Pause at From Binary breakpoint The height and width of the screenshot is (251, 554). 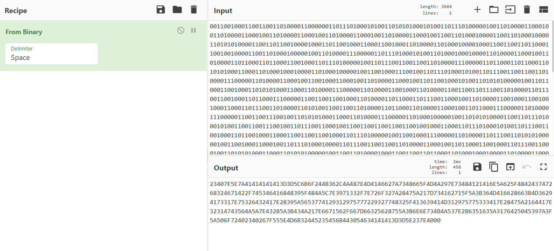tap(193, 31)
